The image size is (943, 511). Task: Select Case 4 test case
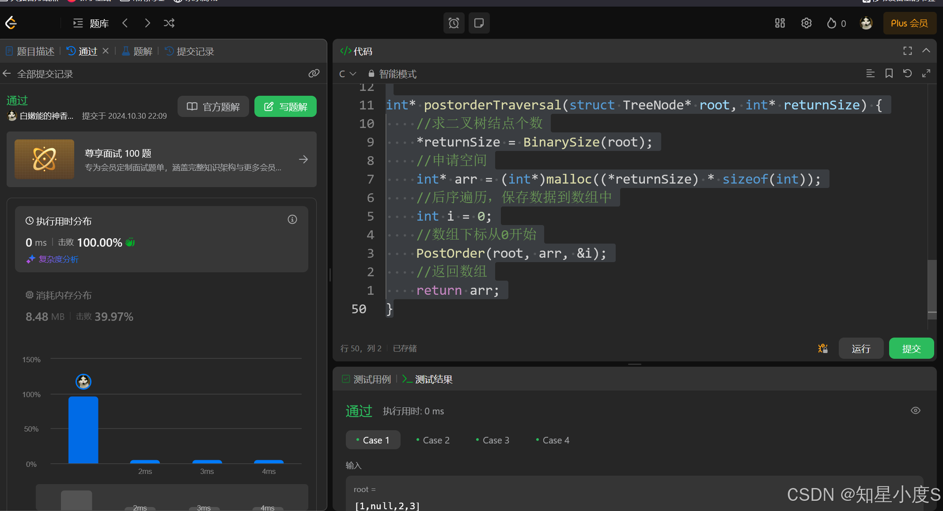point(553,440)
